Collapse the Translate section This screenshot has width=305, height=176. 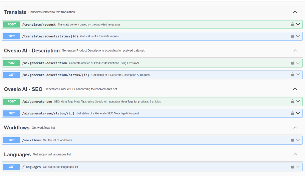point(295,12)
